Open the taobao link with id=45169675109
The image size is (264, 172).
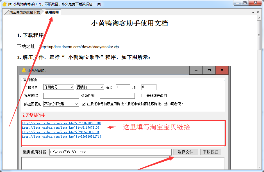[61, 128]
